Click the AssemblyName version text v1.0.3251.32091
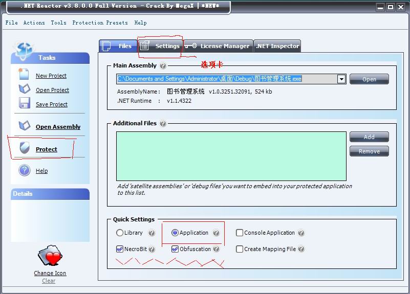The width and height of the screenshot is (410, 294). 230,92
